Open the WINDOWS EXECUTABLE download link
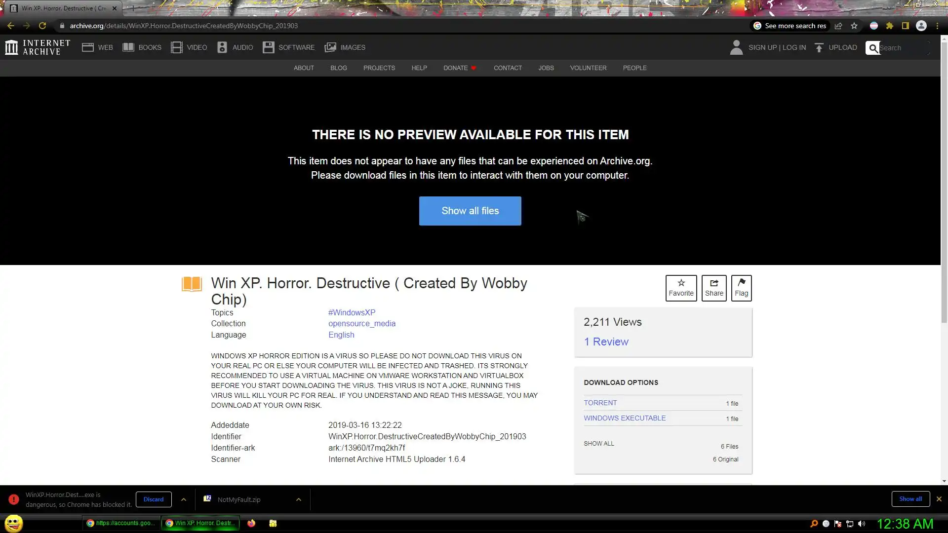 tap(625, 418)
